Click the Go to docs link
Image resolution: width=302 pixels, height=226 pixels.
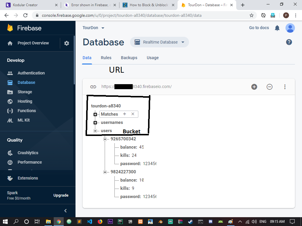259,28
